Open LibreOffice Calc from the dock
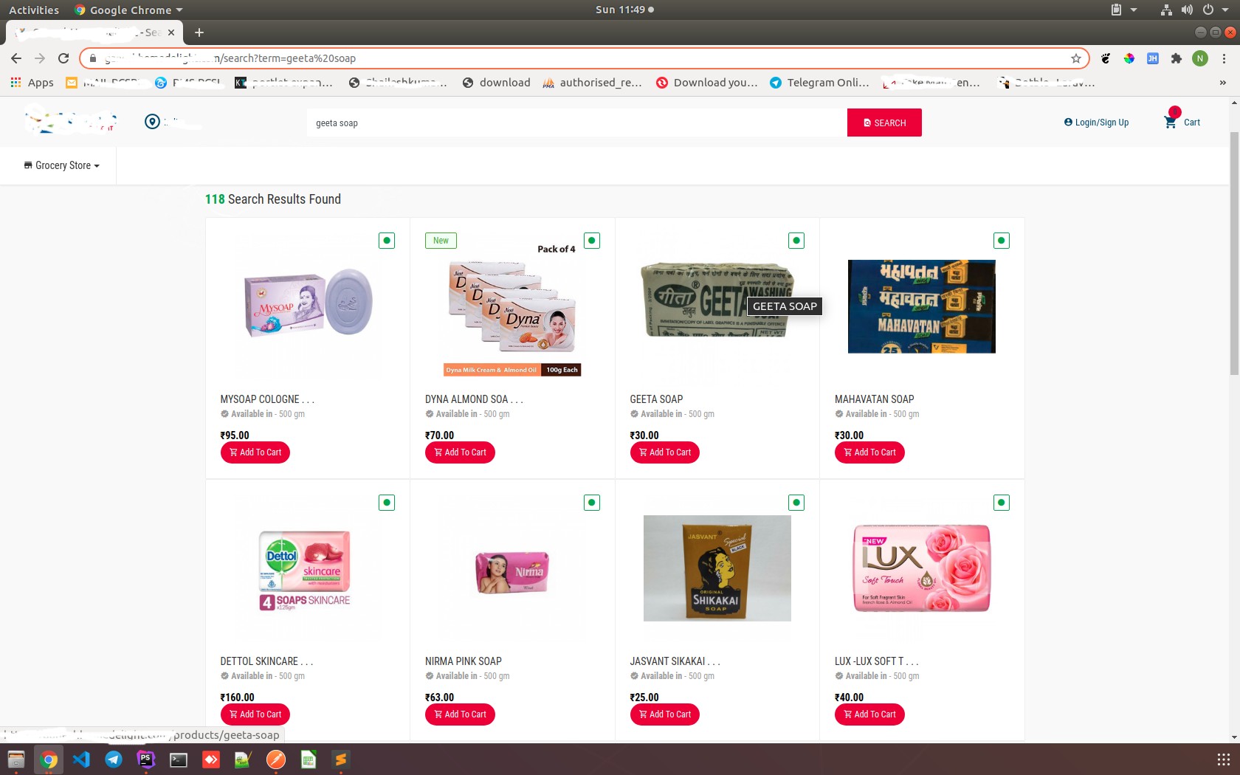The width and height of the screenshot is (1240, 775). (x=309, y=759)
